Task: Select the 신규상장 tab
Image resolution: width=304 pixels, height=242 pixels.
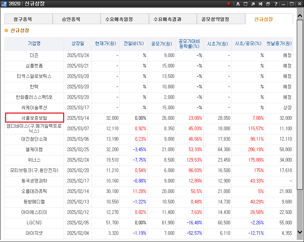Action: pos(269,19)
